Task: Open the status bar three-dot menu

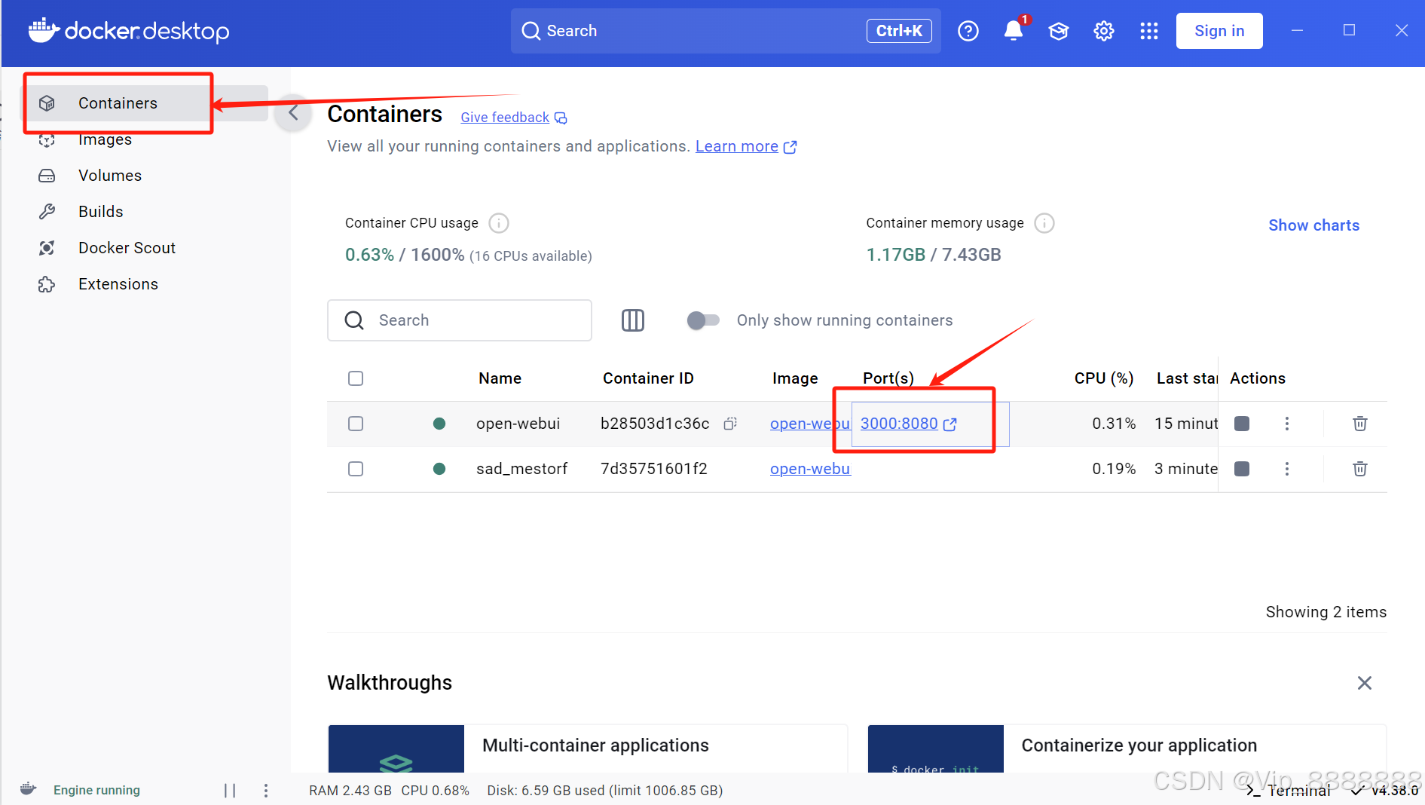Action: click(x=266, y=790)
